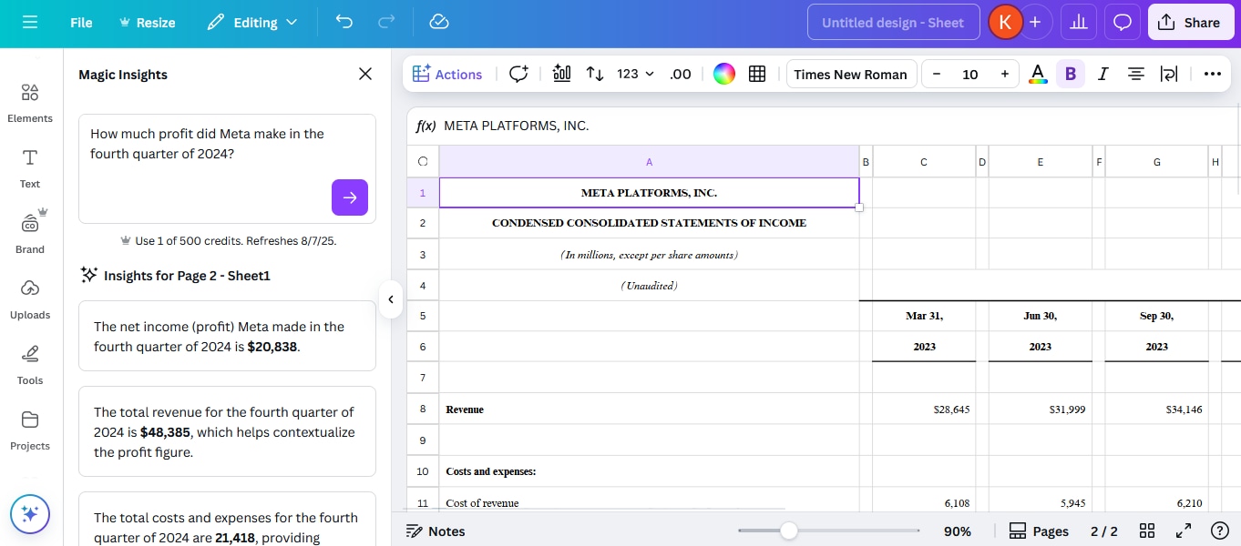
Task: Open the hamburger main menu
Action: (x=30, y=22)
